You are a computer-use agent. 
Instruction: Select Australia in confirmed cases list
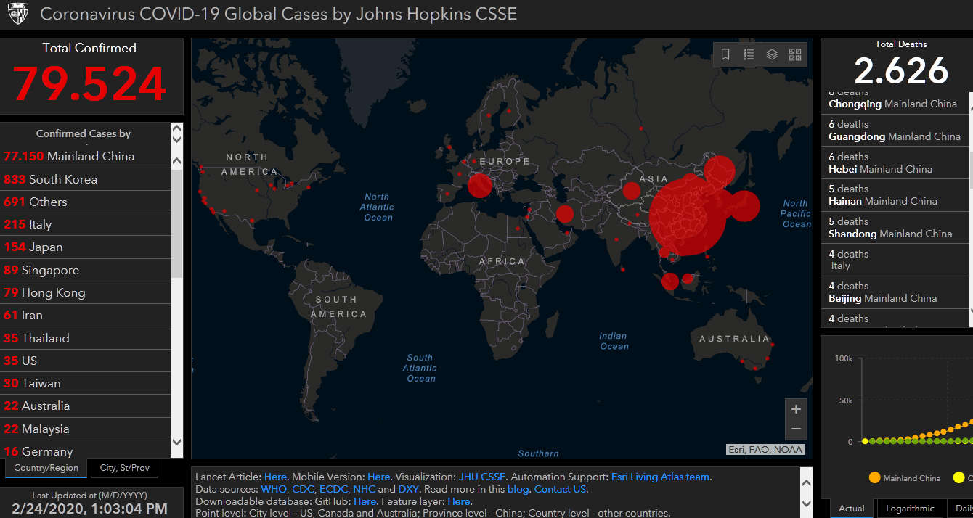click(x=86, y=406)
